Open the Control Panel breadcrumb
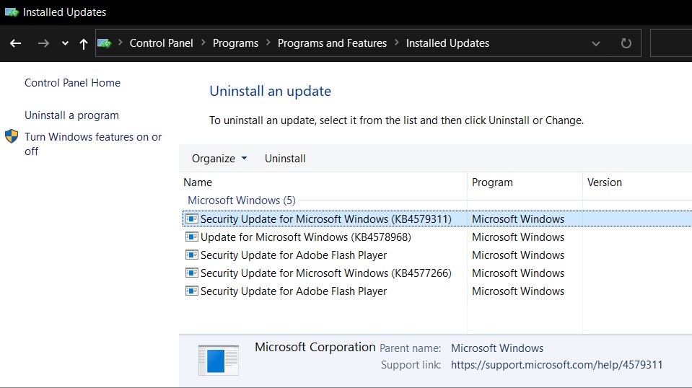 click(161, 43)
